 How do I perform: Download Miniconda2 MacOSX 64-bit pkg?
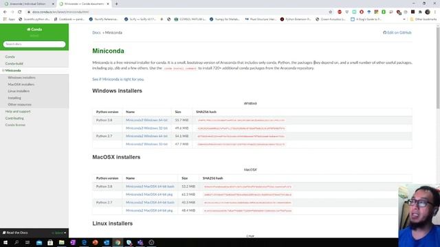tap(149, 211)
